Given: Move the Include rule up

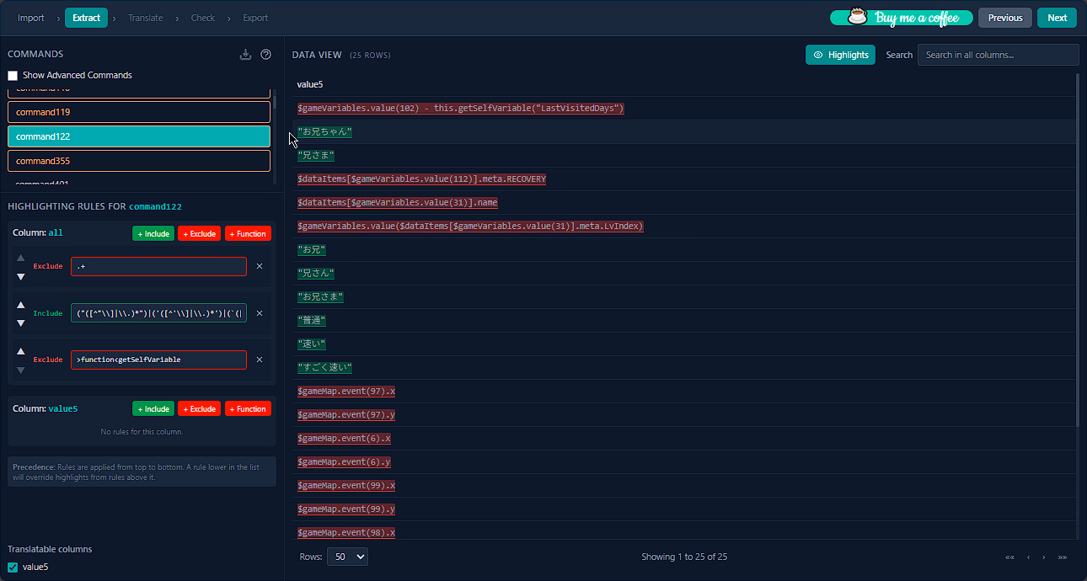Looking at the screenshot, I should coord(21,305).
